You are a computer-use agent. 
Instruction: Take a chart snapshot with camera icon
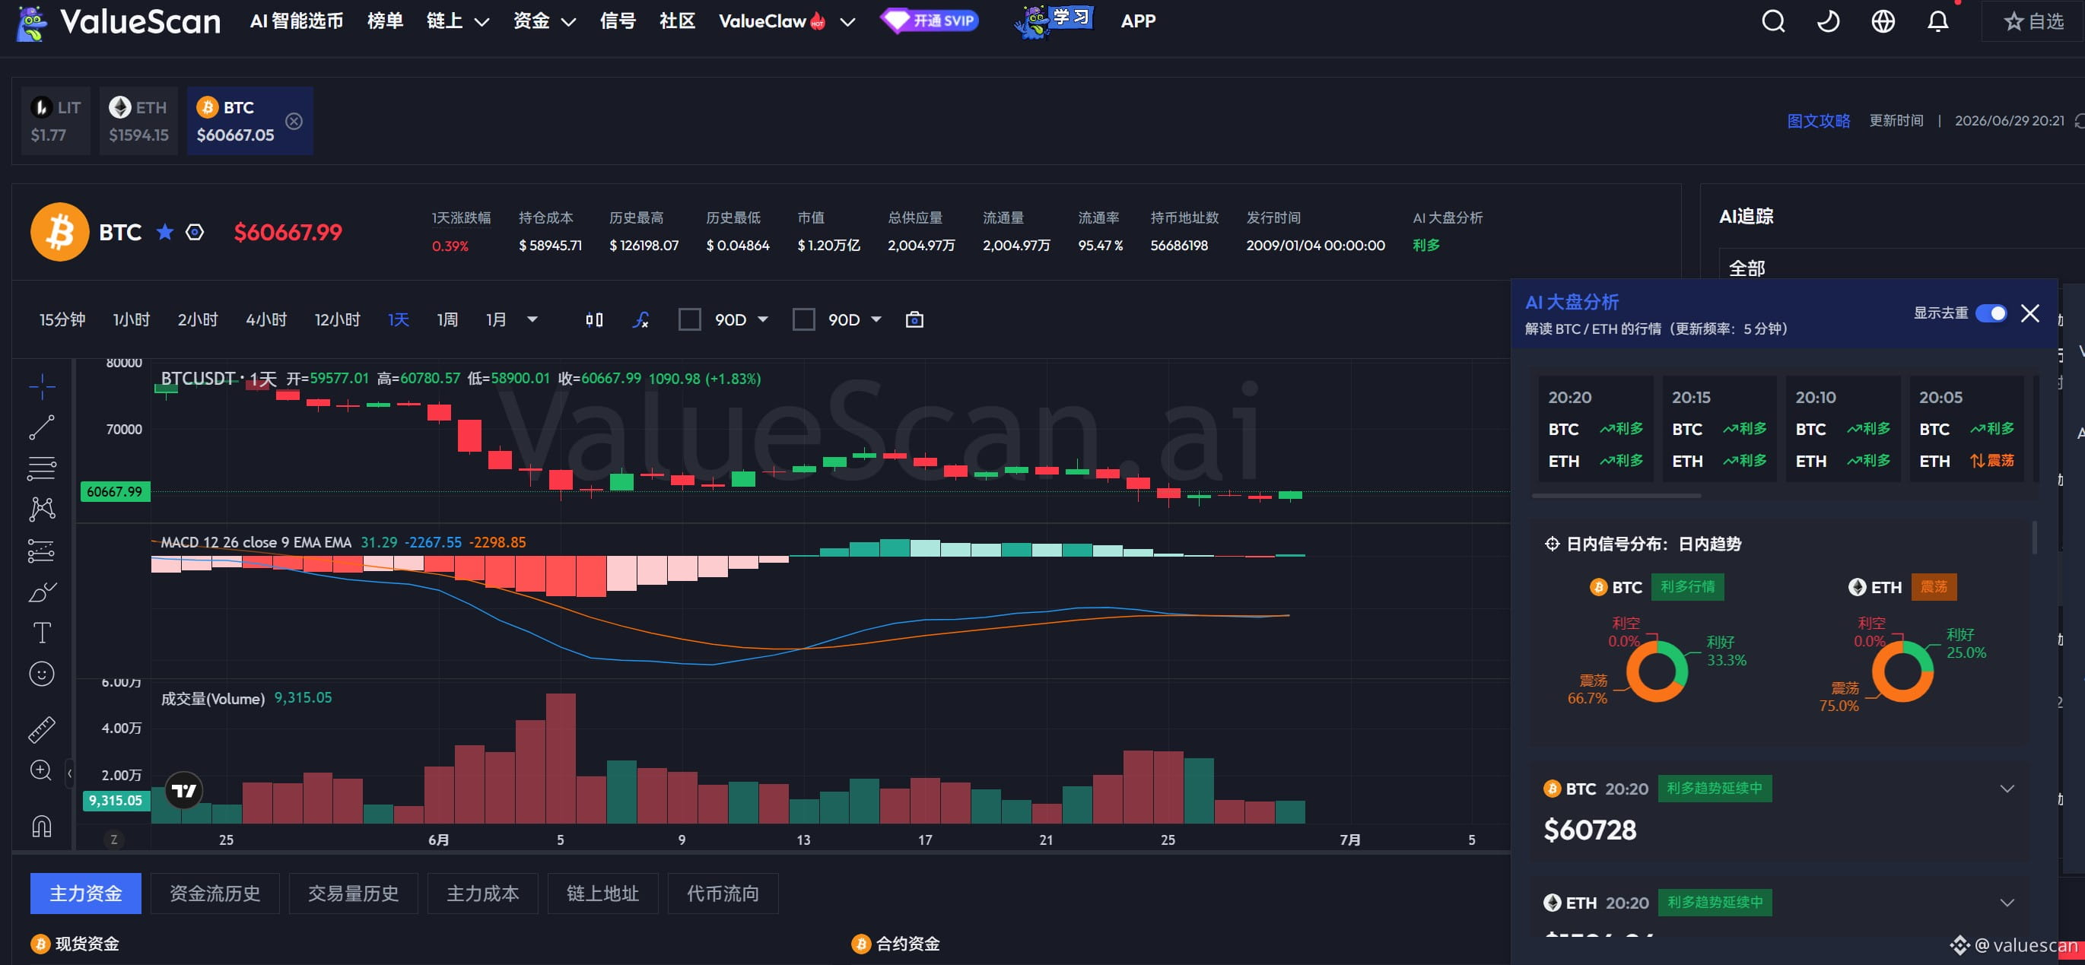(x=914, y=319)
